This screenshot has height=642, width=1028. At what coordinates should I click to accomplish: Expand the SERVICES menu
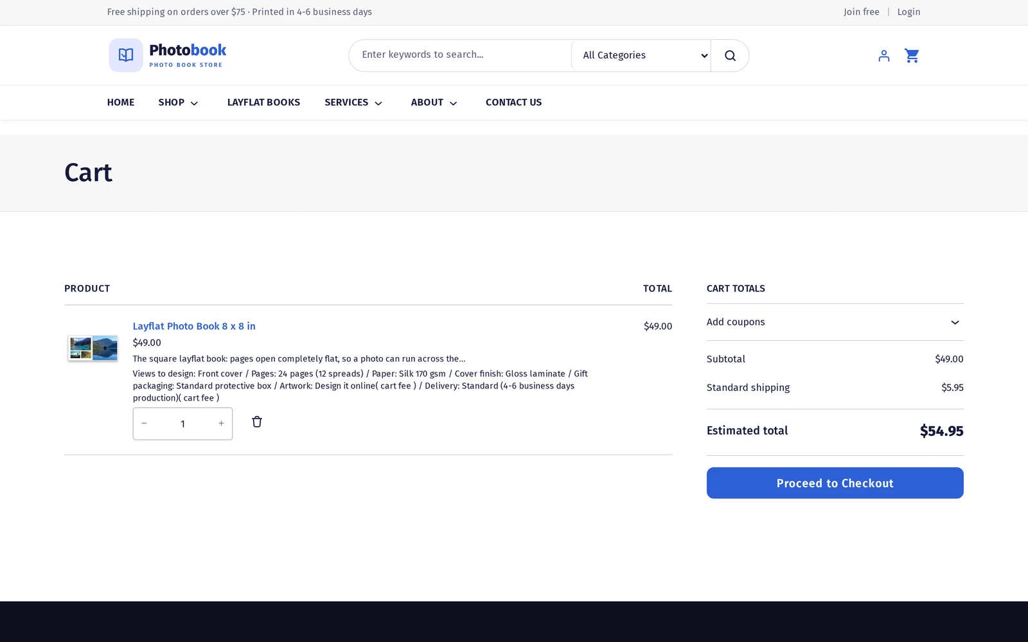tap(353, 103)
